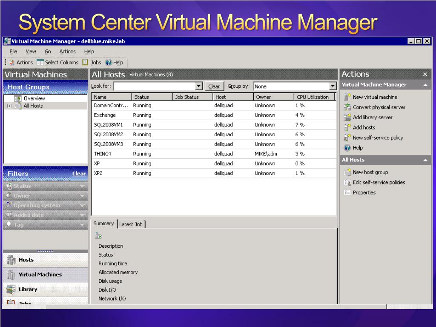Viewport: 436px width, 327px height.
Task: Open the Go menu
Action: coord(48,52)
